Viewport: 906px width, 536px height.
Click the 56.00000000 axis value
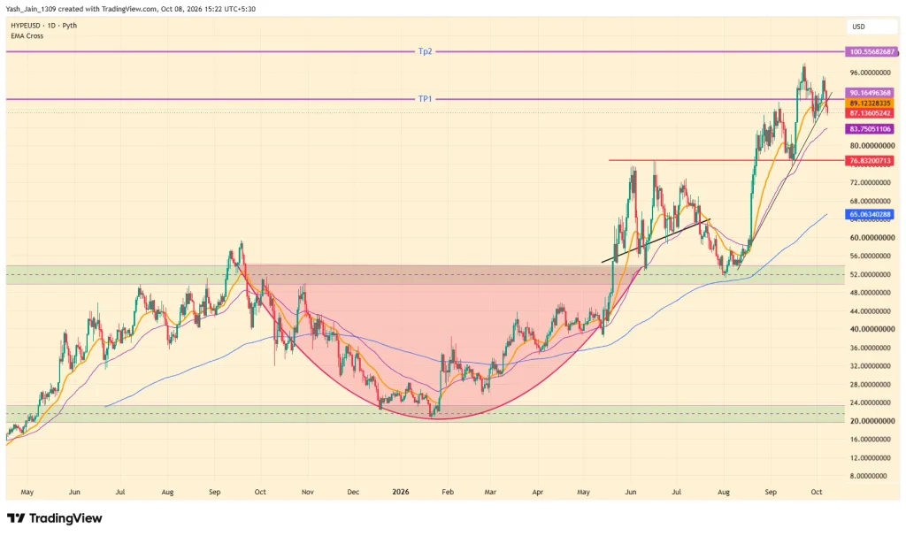[x=871, y=256]
